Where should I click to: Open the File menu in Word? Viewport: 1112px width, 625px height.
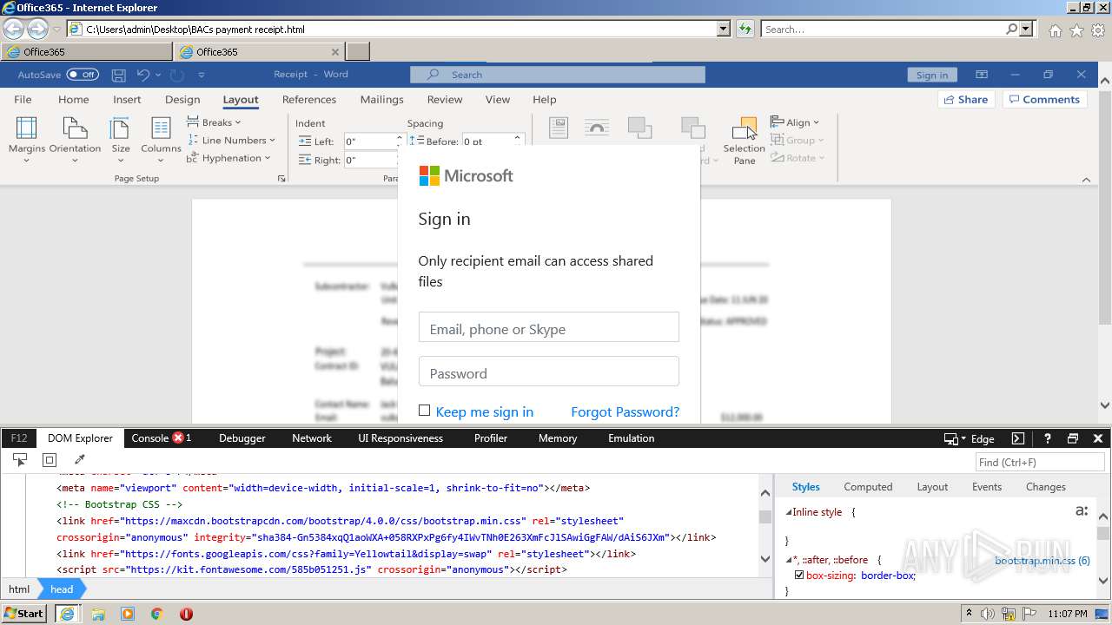pos(23,100)
